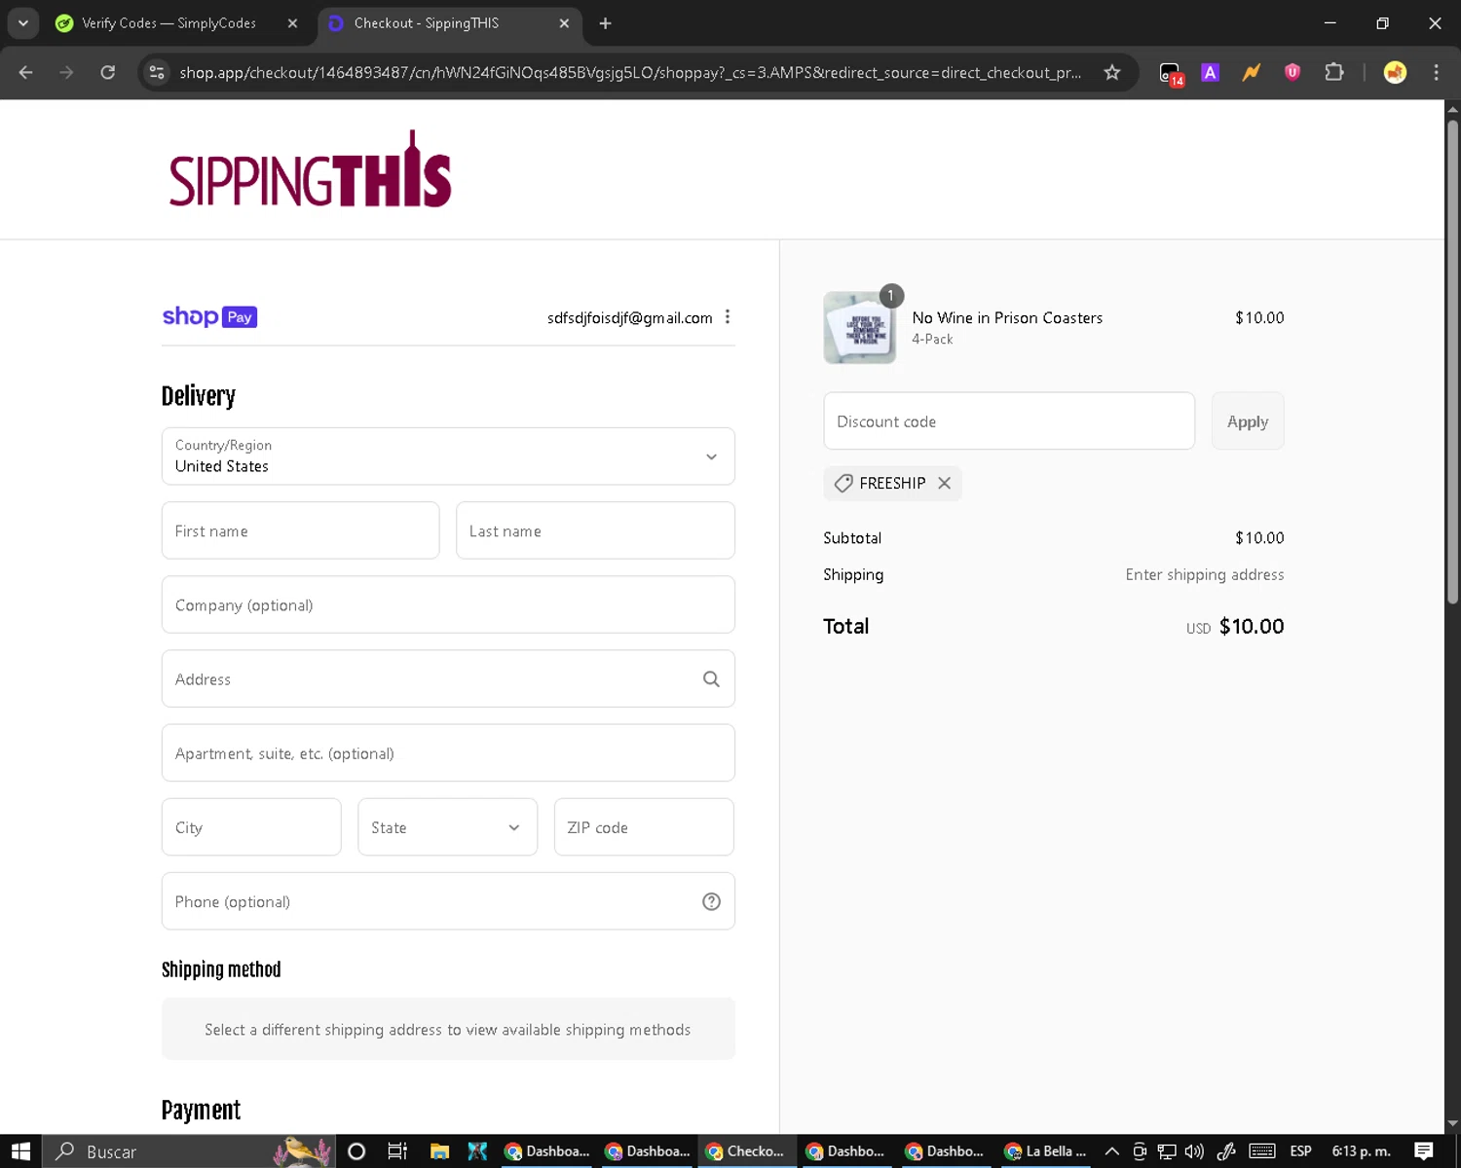This screenshot has width=1461, height=1168.
Task: Bookmark this page with the star icon
Action: tap(1111, 72)
